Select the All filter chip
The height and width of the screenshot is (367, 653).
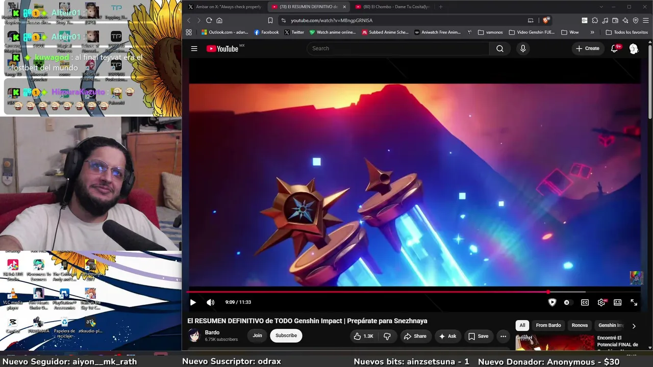coord(522,325)
